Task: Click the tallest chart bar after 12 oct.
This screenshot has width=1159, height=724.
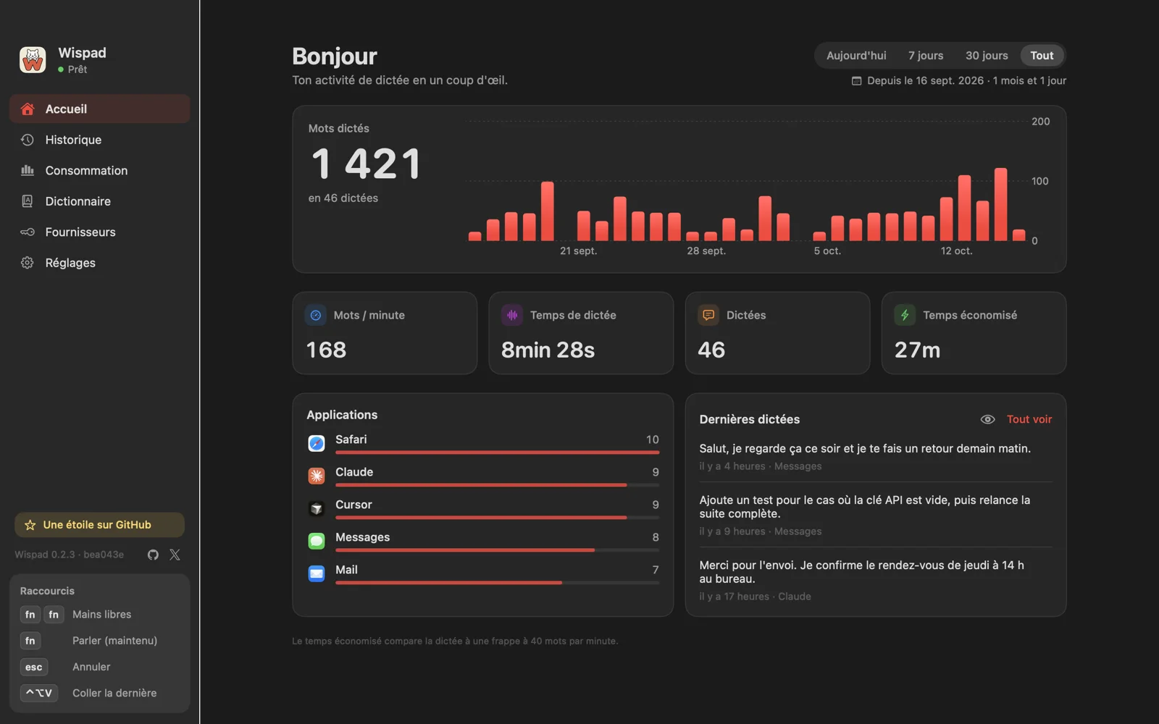Action: (x=1000, y=204)
